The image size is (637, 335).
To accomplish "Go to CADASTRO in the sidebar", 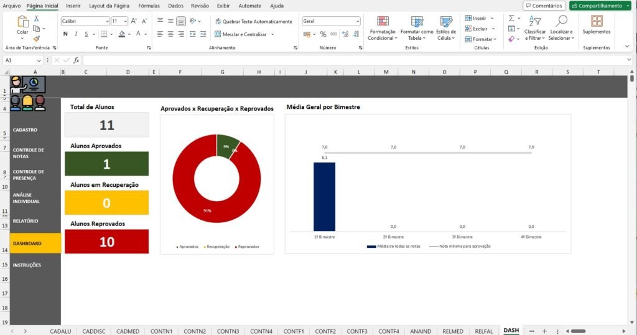I will point(25,130).
